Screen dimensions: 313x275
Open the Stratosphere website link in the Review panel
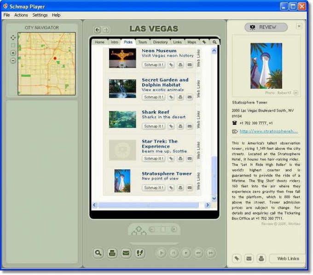[x=269, y=131]
